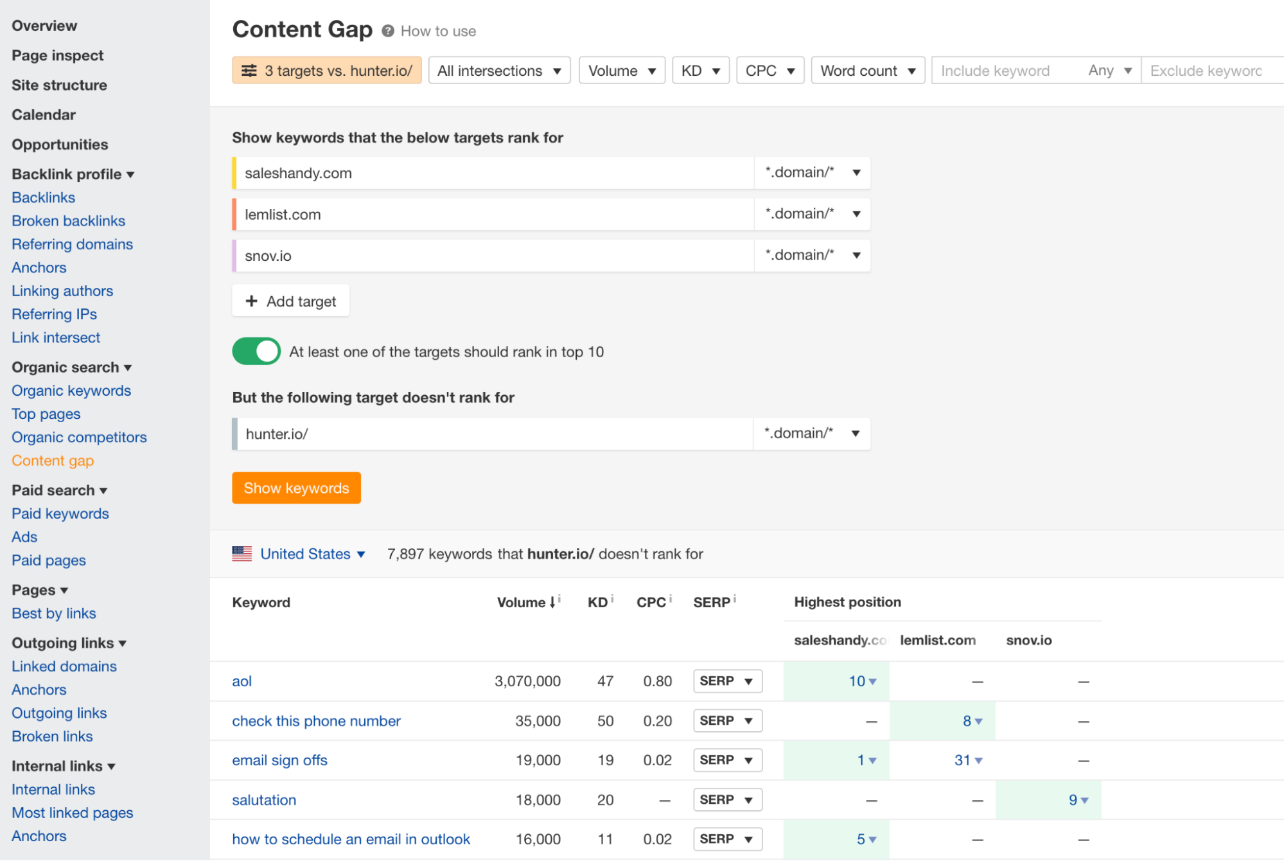Click the Include keyword input field
The image size is (1284, 861).
[1006, 71]
